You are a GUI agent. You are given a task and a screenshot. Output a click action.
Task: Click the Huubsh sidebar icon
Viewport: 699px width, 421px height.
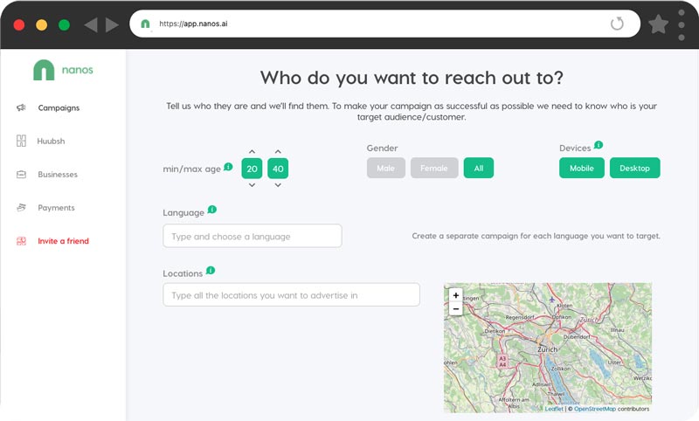tap(21, 141)
